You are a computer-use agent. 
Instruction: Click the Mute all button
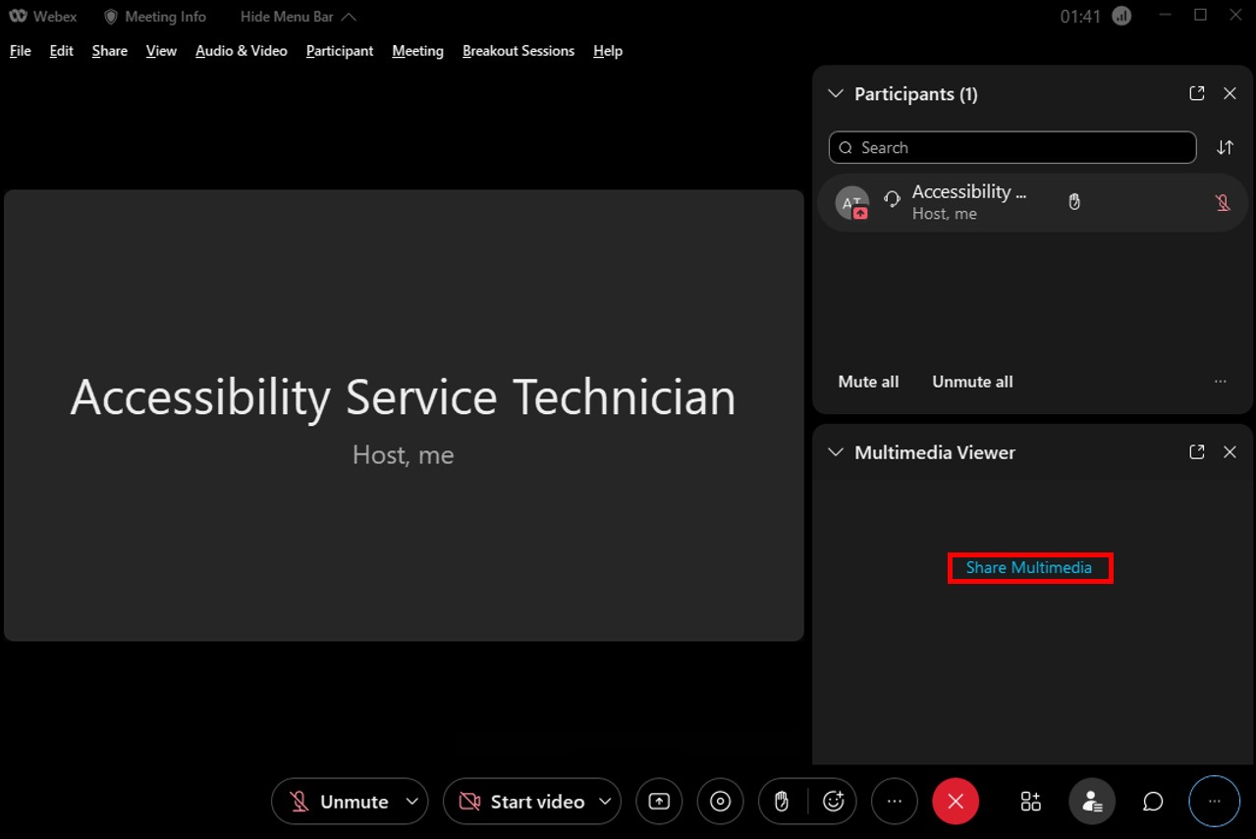(x=867, y=381)
